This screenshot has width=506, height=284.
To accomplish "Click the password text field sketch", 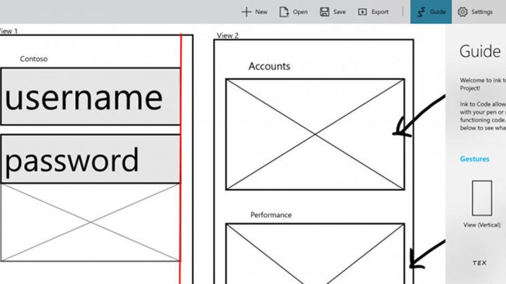I will click(x=89, y=158).
